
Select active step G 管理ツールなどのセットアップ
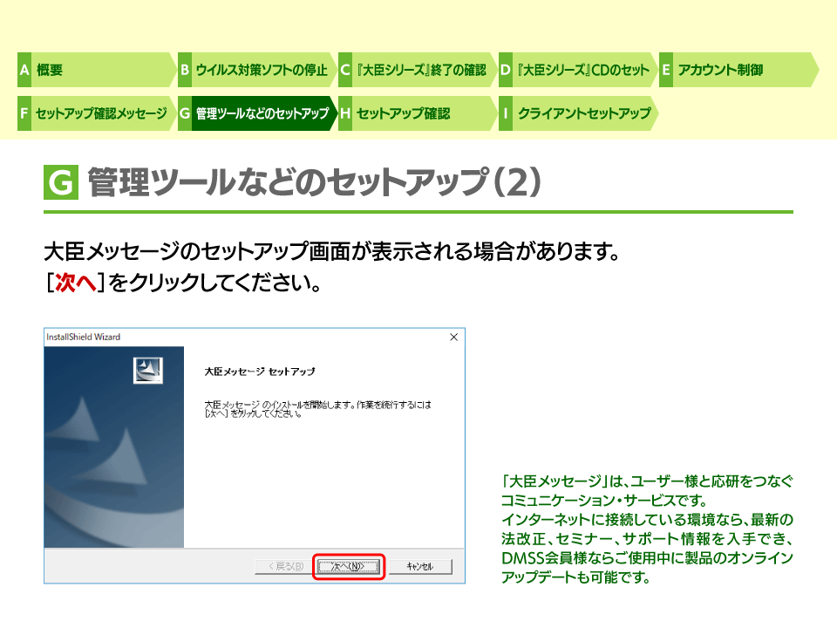click(x=256, y=113)
